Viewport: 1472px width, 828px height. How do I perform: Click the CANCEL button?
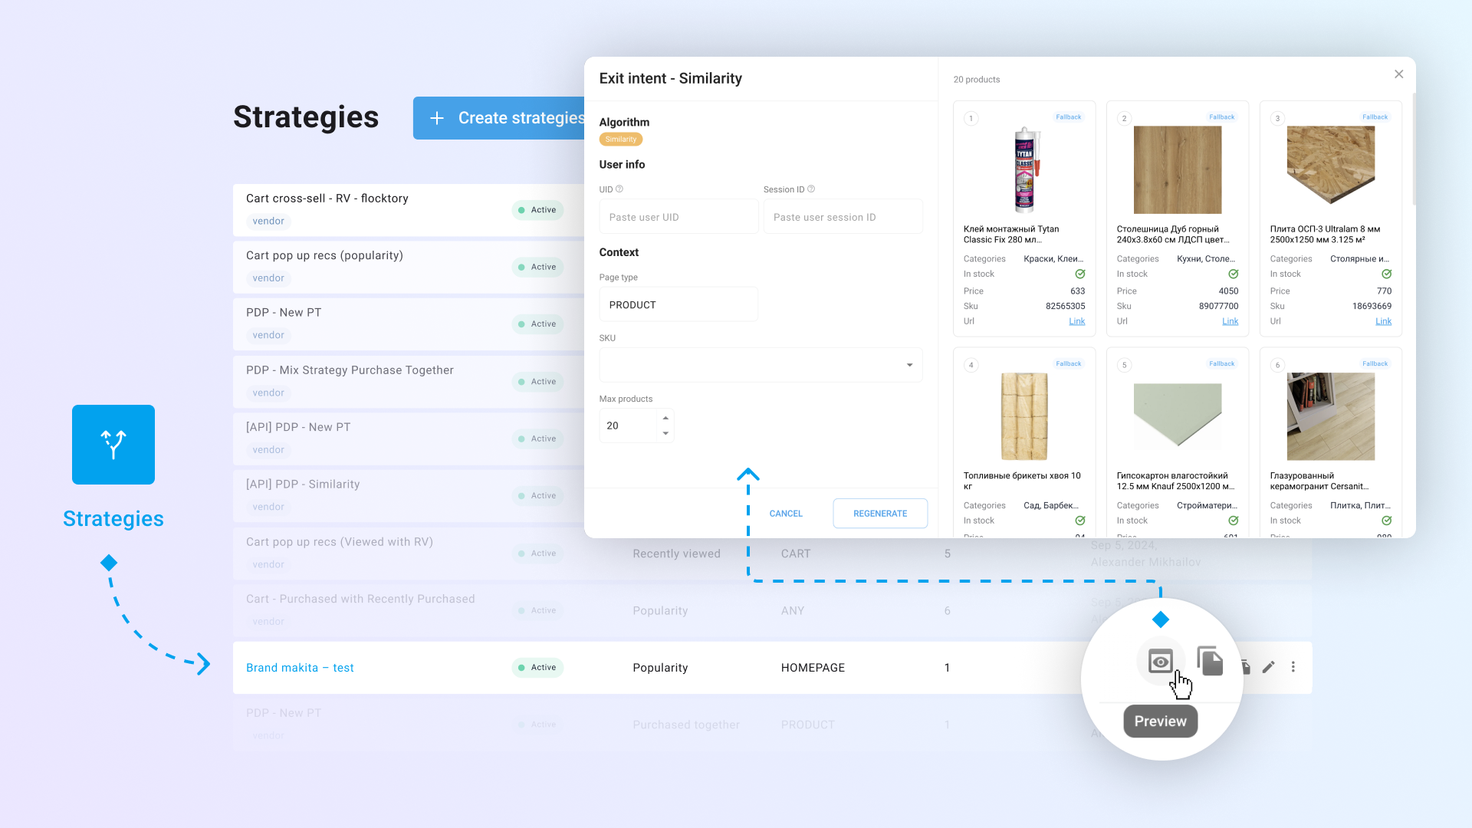786,514
